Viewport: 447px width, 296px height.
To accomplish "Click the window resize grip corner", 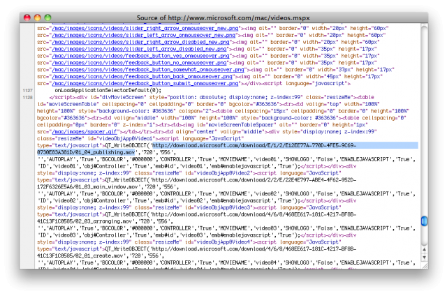I will [x=425, y=266].
